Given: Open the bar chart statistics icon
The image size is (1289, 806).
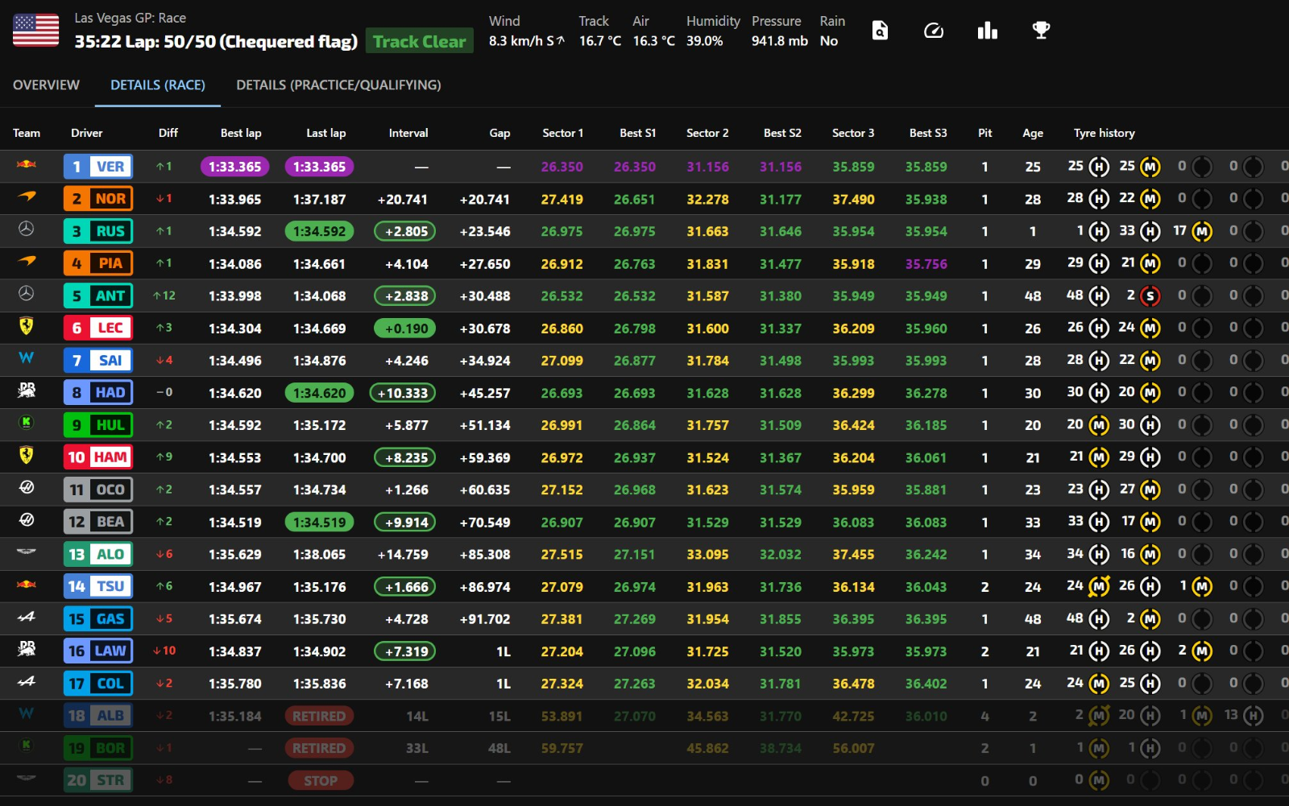Looking at the screenshot, I should coord(987,31).
